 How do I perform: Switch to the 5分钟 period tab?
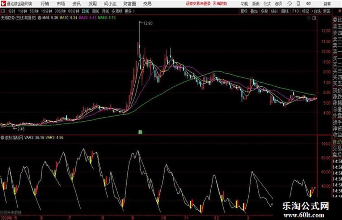coord(34,11)
